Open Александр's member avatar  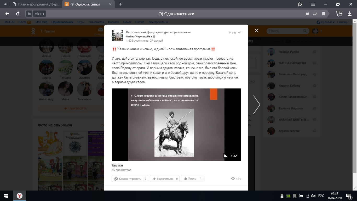pyautogui.click(x=47, y=89)
